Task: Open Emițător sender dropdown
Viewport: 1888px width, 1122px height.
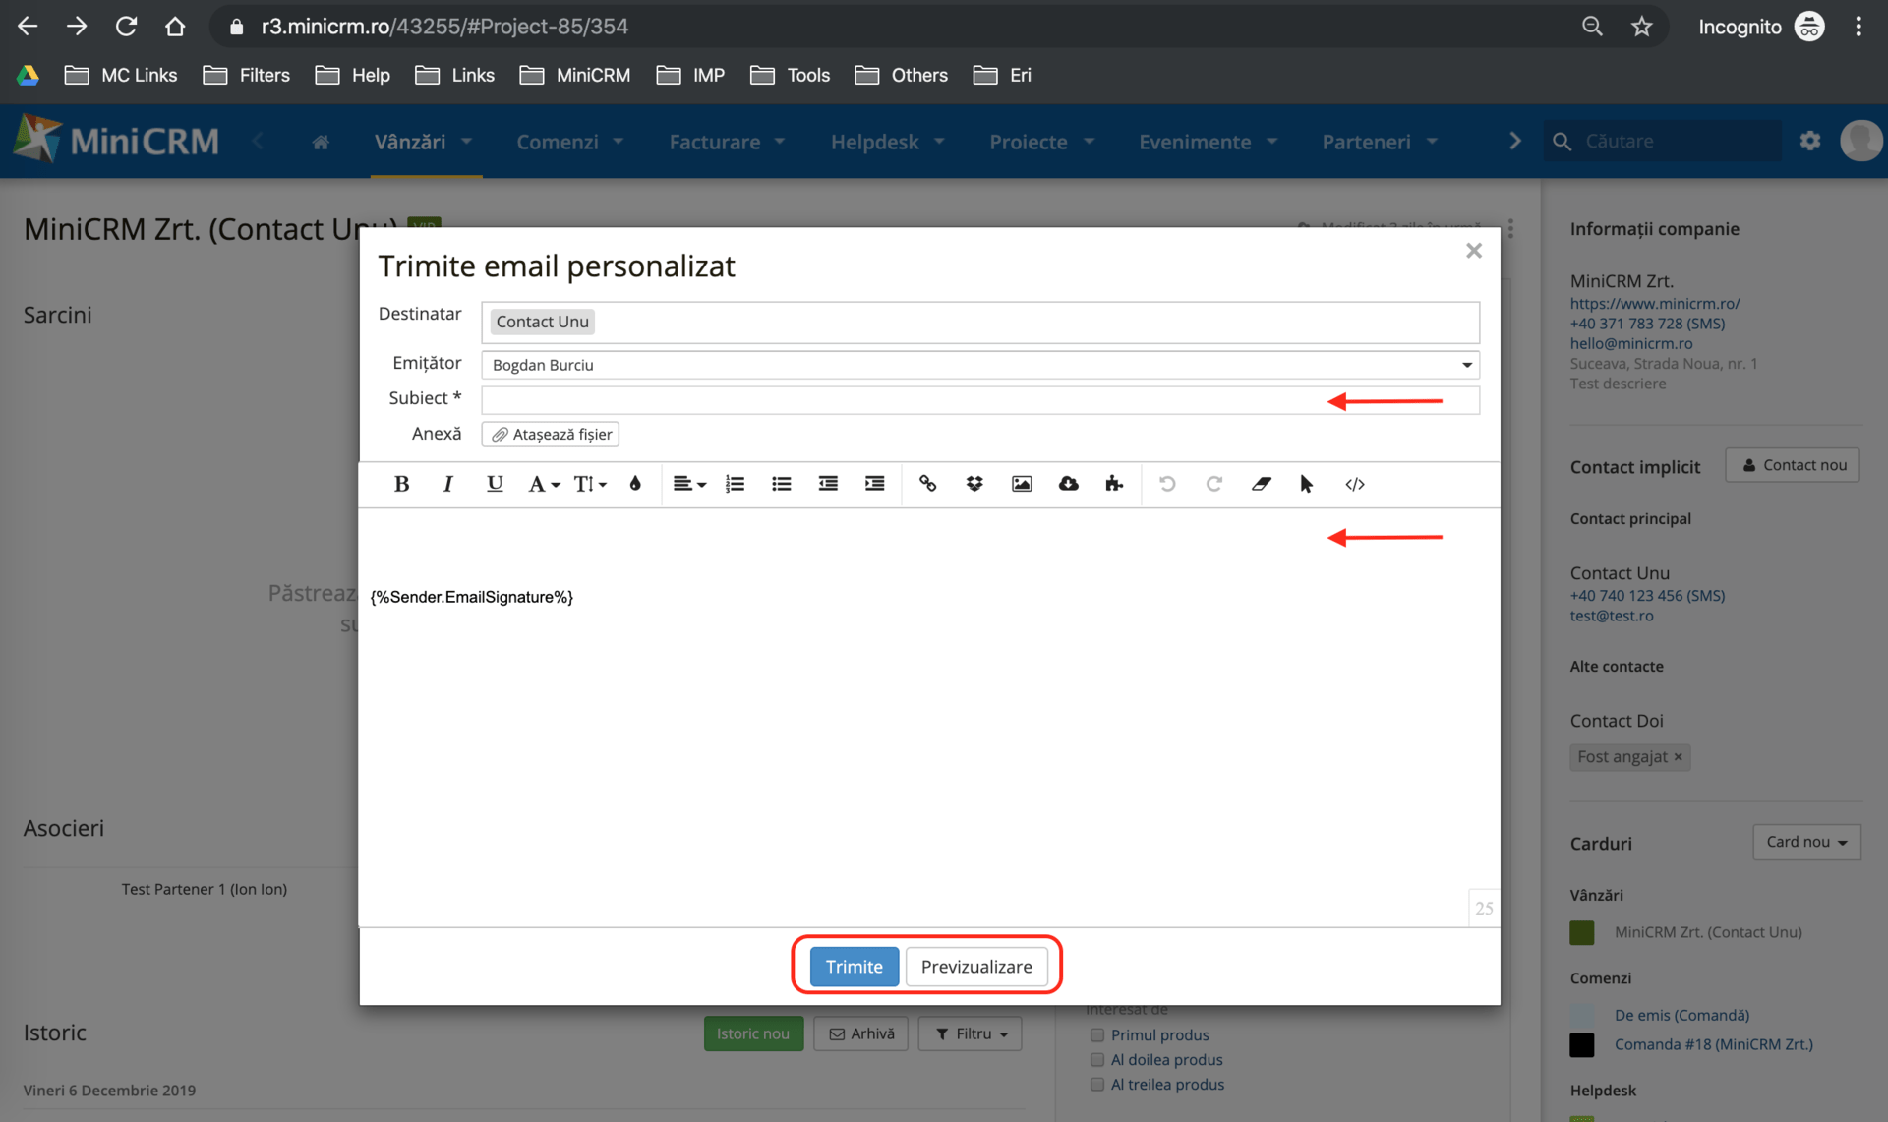Action: pyautogui.click(x=980, y=365)
